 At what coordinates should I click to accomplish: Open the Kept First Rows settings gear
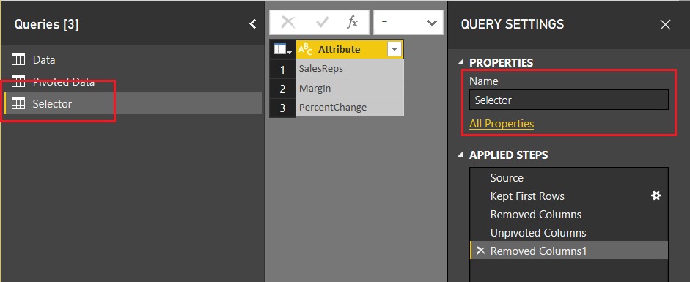tap(656, 196)
